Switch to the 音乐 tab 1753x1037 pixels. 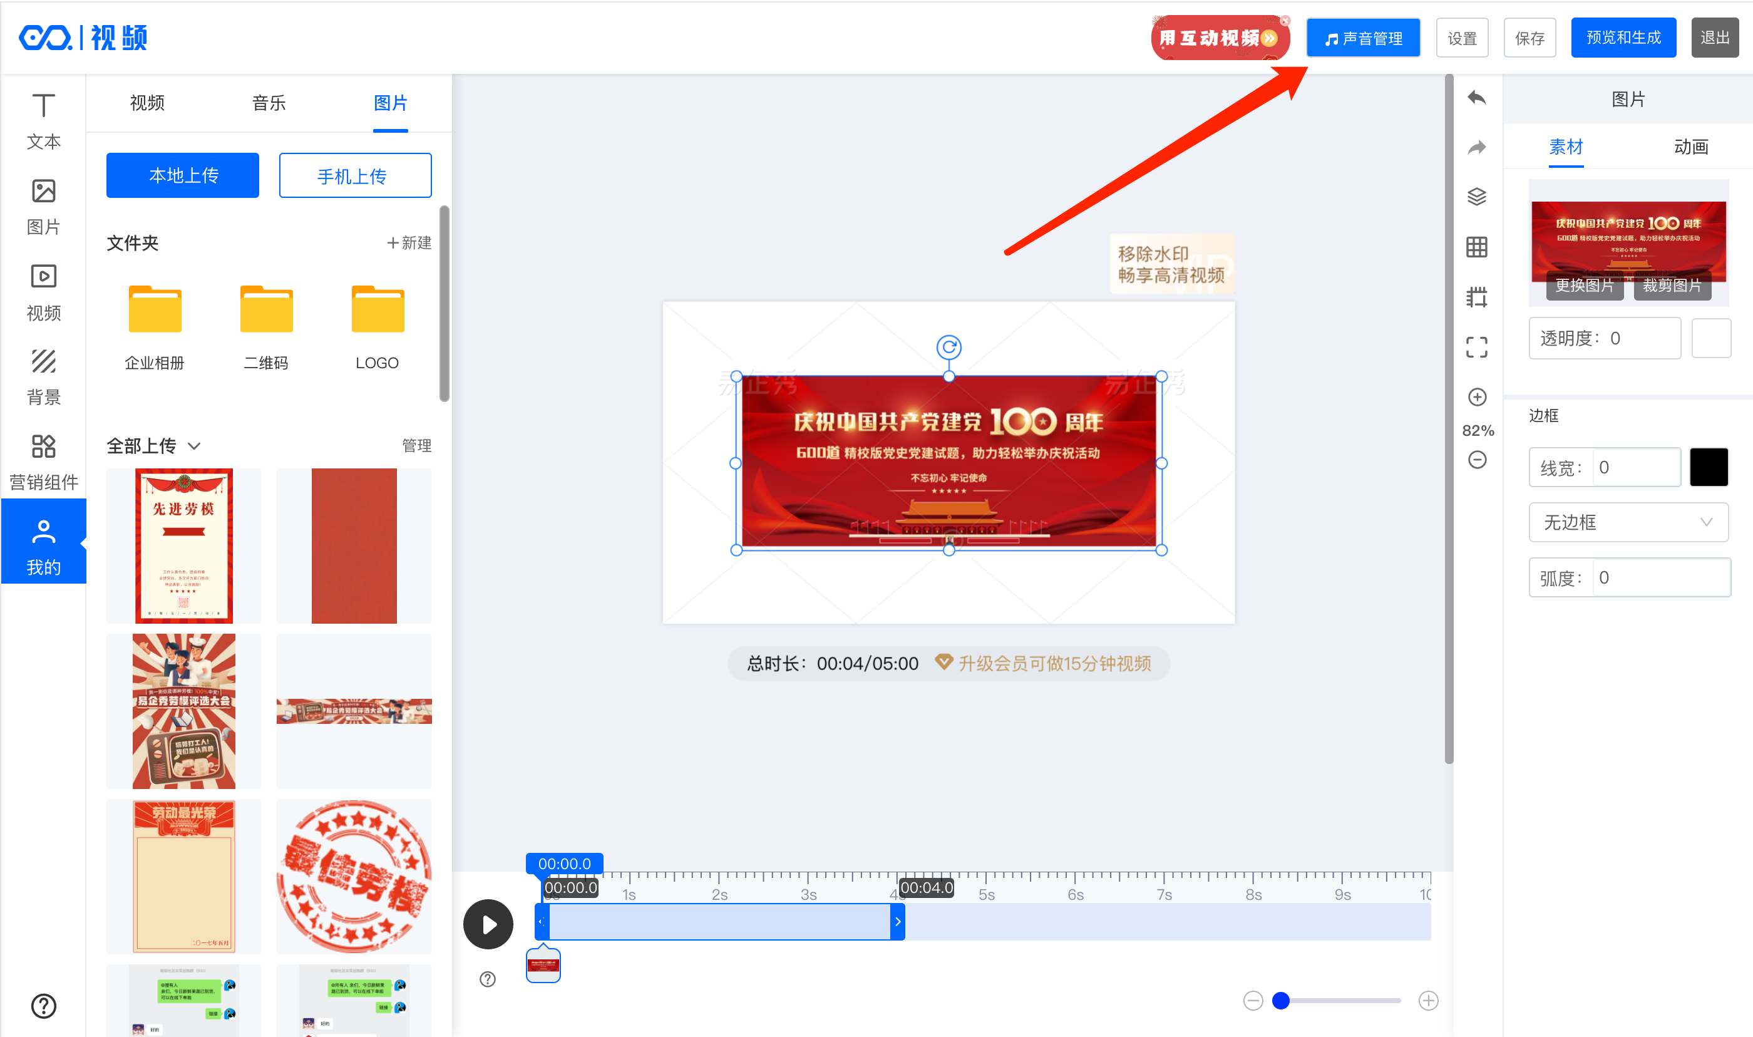[268, 103]
